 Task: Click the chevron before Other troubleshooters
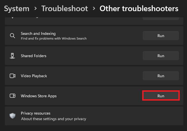94,9
